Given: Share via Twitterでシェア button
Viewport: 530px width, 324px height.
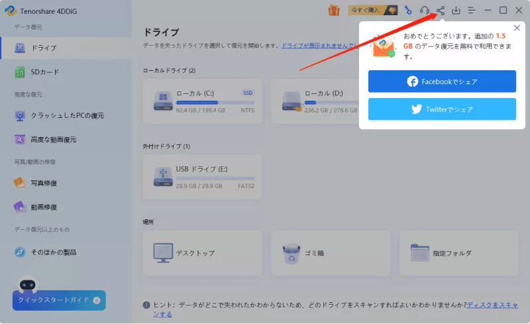Looking at the screenshot, I should point(442,109).
